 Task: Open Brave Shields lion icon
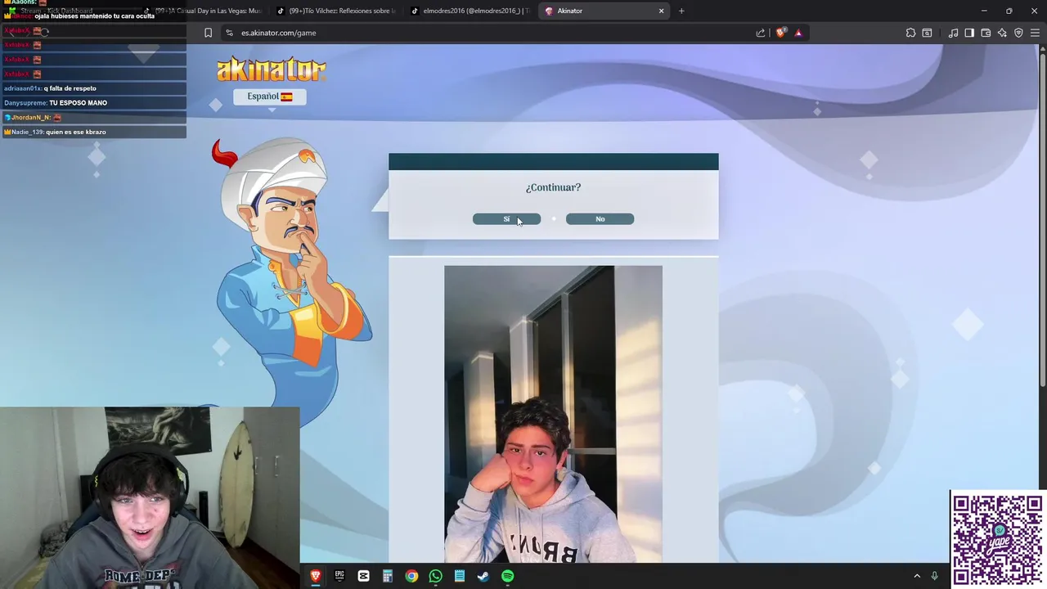(x=780, y=33)
